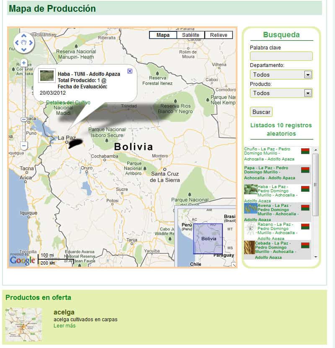The image size is (335, 348).
Task: Click the flag icon beside the Cebada listing
Action: click(x=305, y=245)
